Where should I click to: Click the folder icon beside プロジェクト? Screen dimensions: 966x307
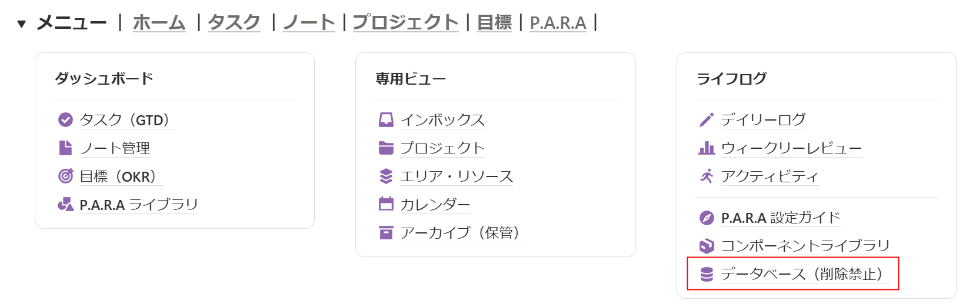(386, 148)
